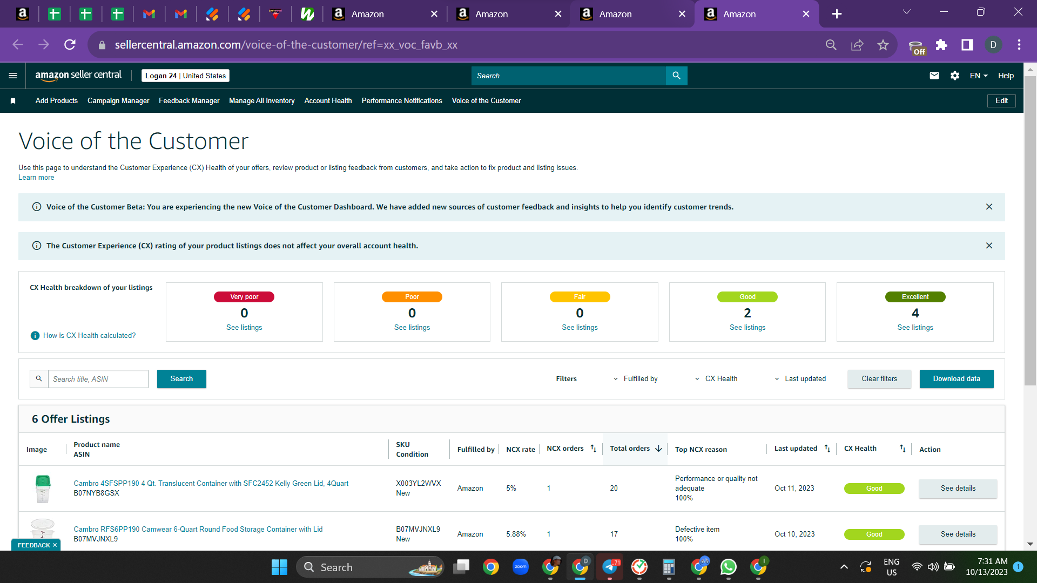The height and width of the screenshot is (583, 1037).
Task: Open Cambro RFS6PP190 Camwear product link
Action: [x=198, y=530]
